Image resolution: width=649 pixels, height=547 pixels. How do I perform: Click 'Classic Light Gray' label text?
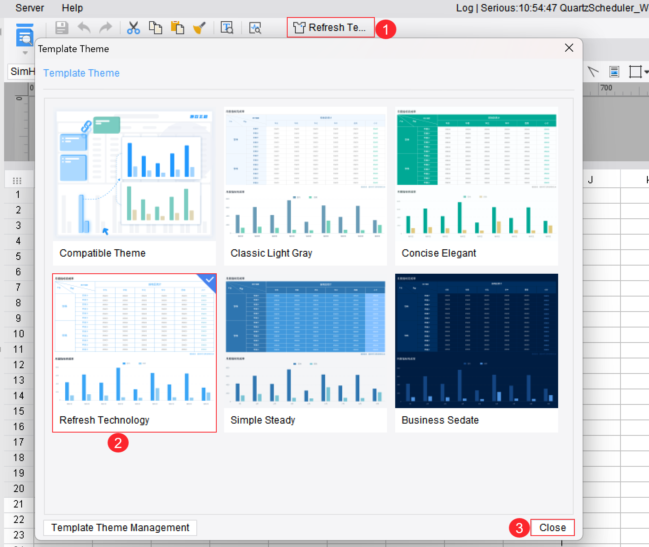coord(271,253)
